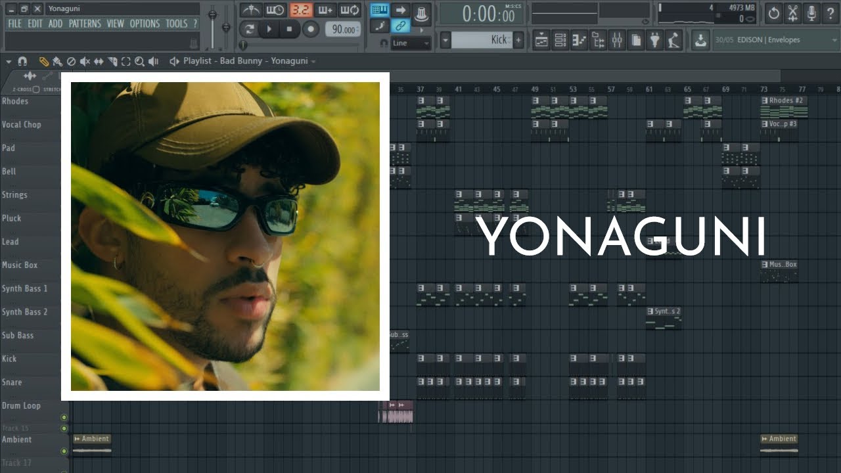Click the tempo field showing 90.000
The image size is (841, 473).
tap(343, 30)
